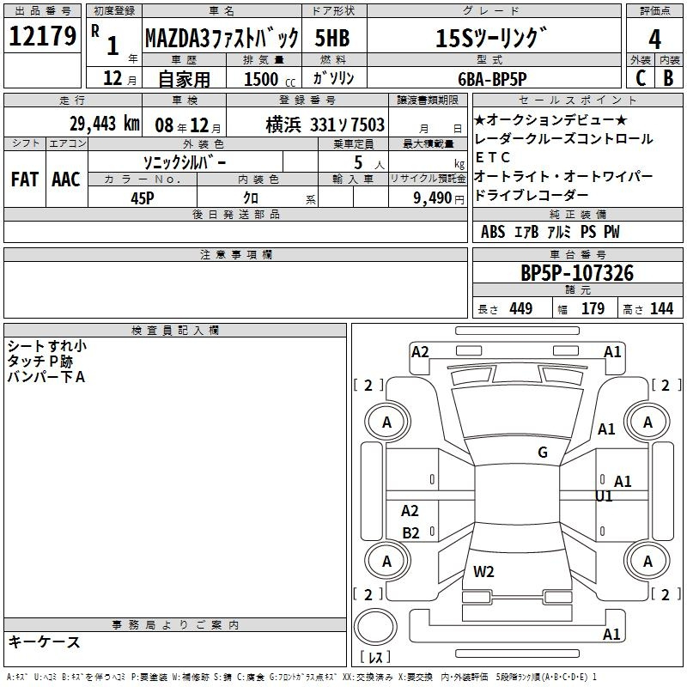Click the displacement value 1500 cc
Screen dimensions: 687x687
[x=270, y=79]
